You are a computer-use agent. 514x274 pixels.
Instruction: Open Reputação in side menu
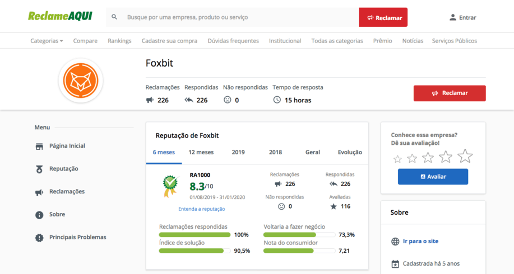coord(63,169)
